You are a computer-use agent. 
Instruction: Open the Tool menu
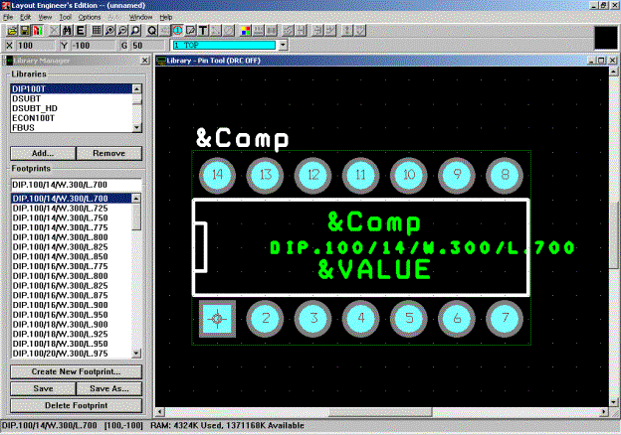(66, 18)
